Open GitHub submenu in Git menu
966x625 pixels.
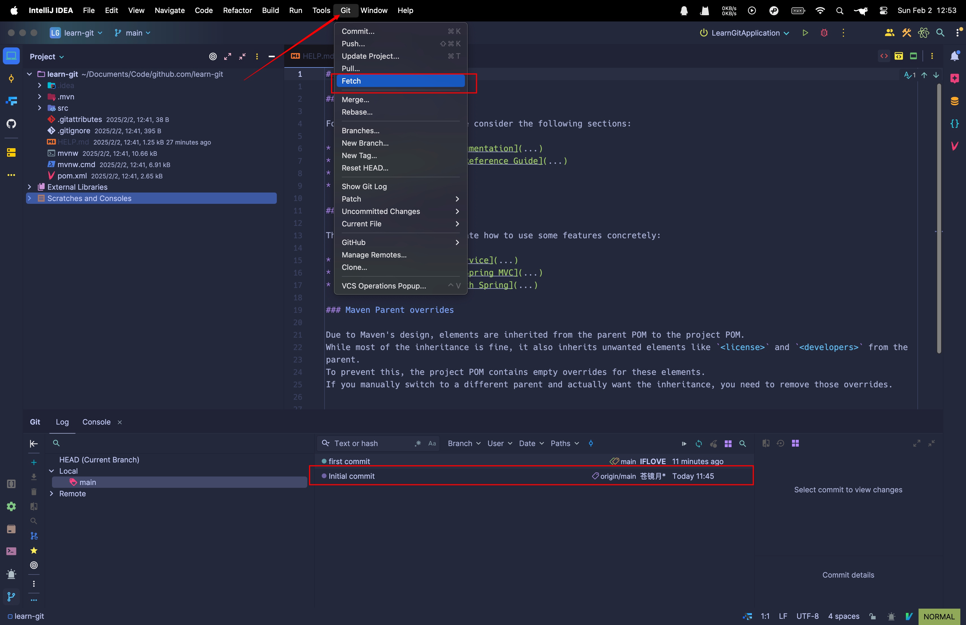coord(400,242)
